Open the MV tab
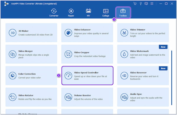 click(88, 13)
